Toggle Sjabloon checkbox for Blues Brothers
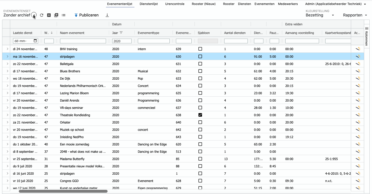The width and height of the screenshot is (372, 194). [200, 71]
